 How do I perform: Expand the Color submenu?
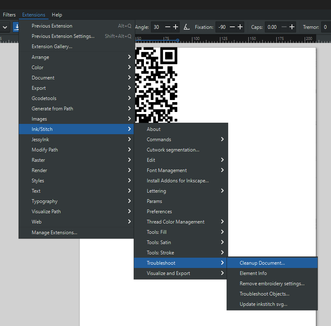point(76,68)
